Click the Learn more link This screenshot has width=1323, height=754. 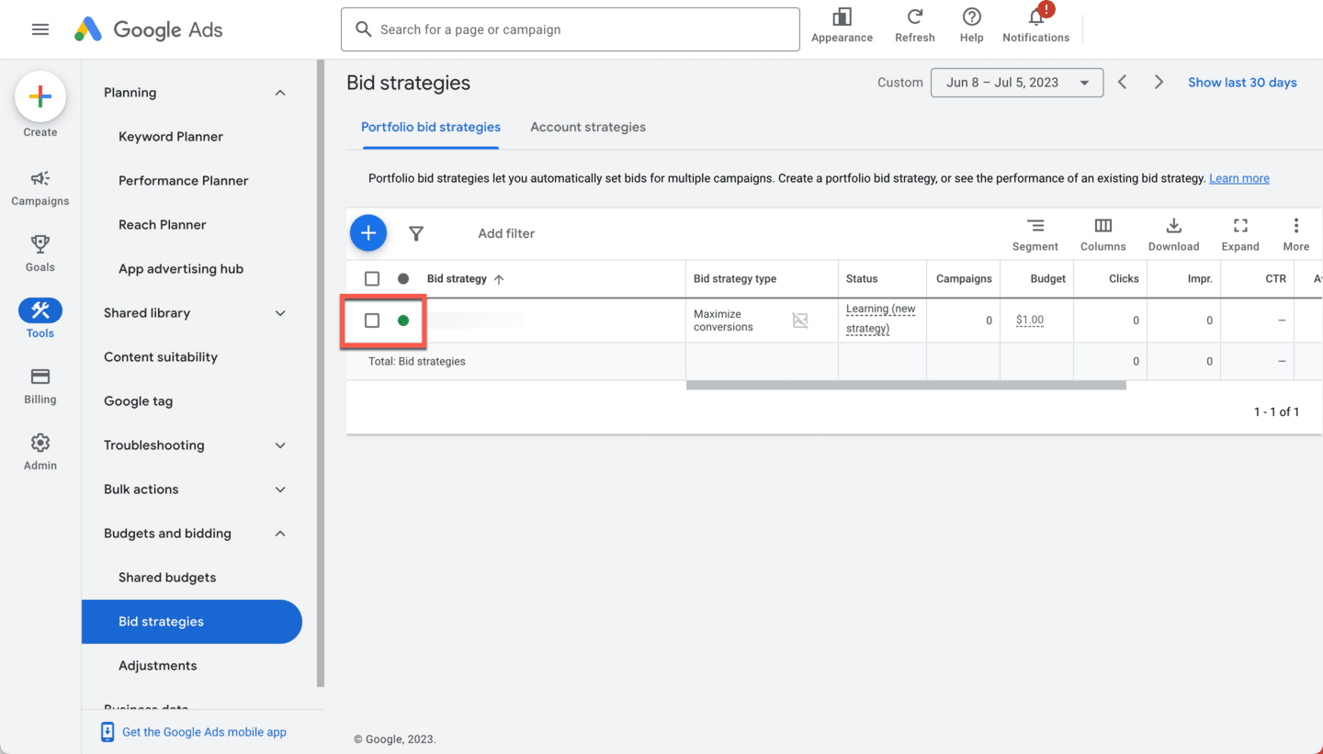(x=1239, y=178)
